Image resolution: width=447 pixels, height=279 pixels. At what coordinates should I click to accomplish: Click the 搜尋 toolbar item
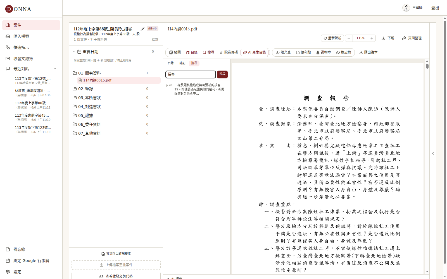208,52
